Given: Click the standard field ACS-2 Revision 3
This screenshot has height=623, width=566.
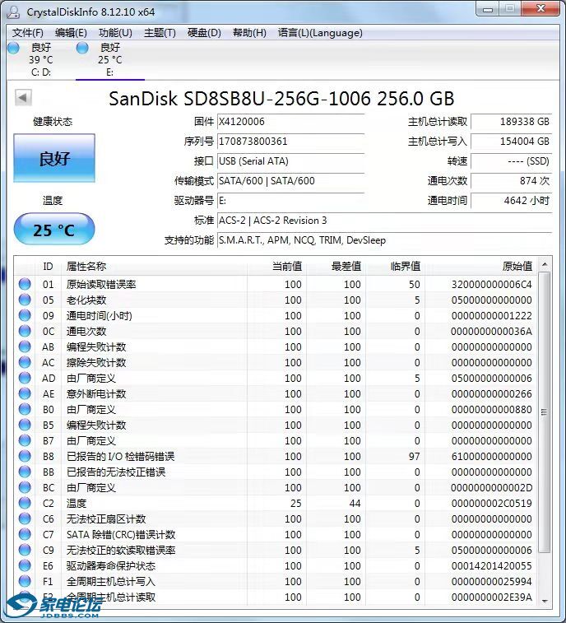Looking at the screenshot, I should pos(384,220).
